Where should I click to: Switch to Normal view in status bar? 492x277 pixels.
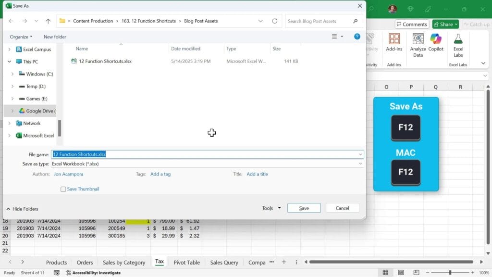(x=385, y=273)
